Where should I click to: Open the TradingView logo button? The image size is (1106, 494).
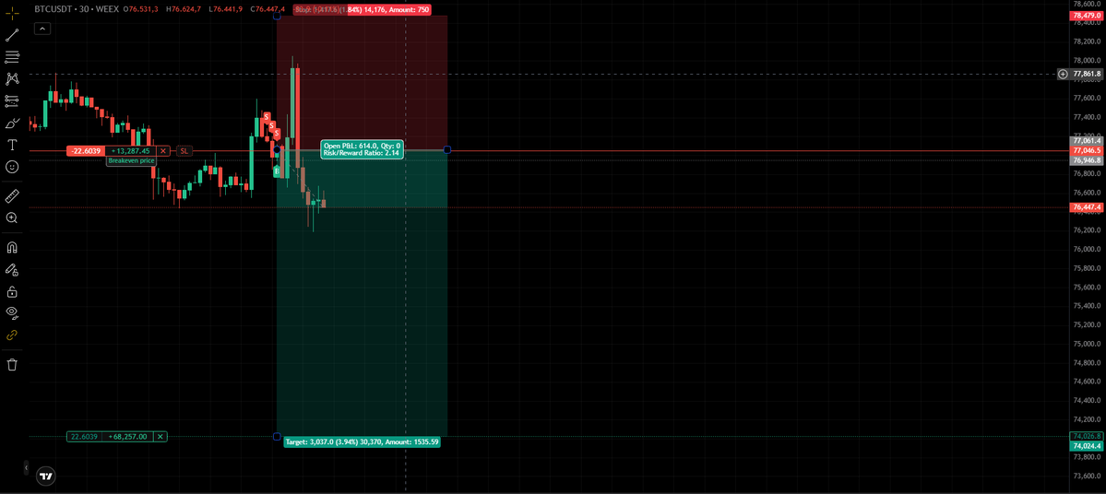46,476
